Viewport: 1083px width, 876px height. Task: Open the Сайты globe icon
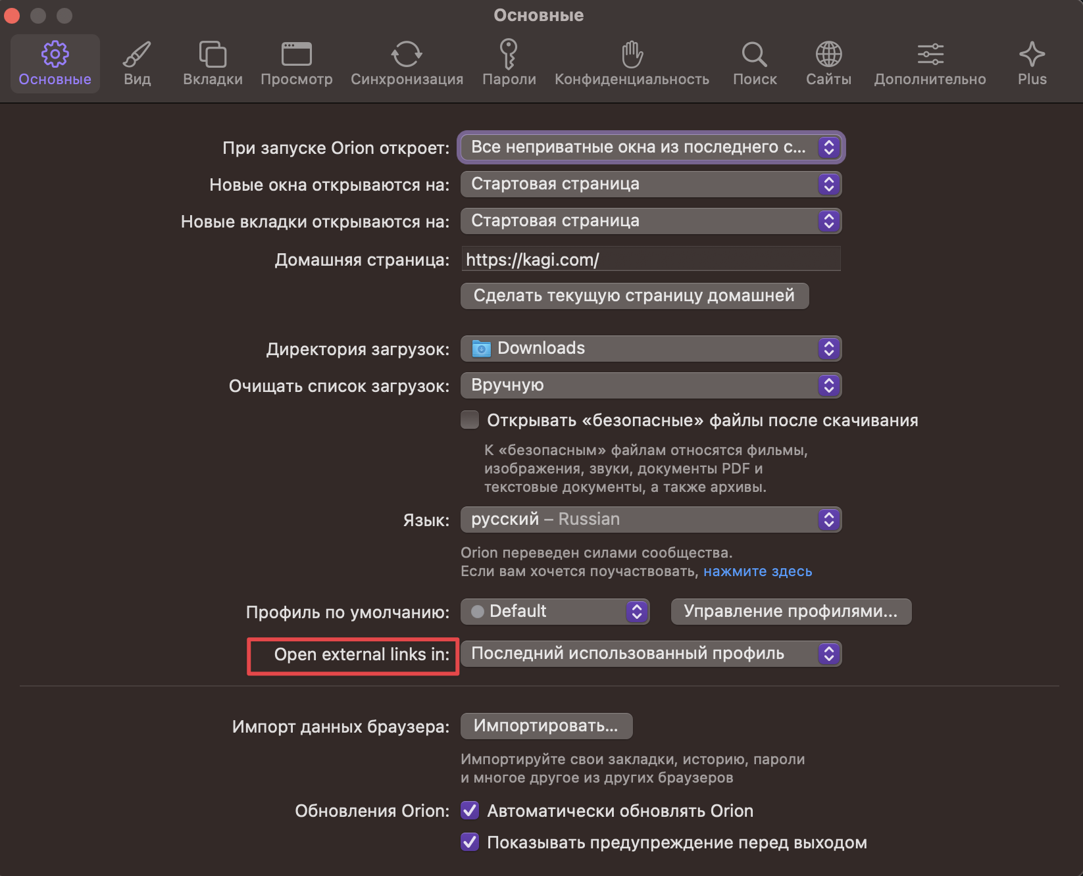point(828,55)
